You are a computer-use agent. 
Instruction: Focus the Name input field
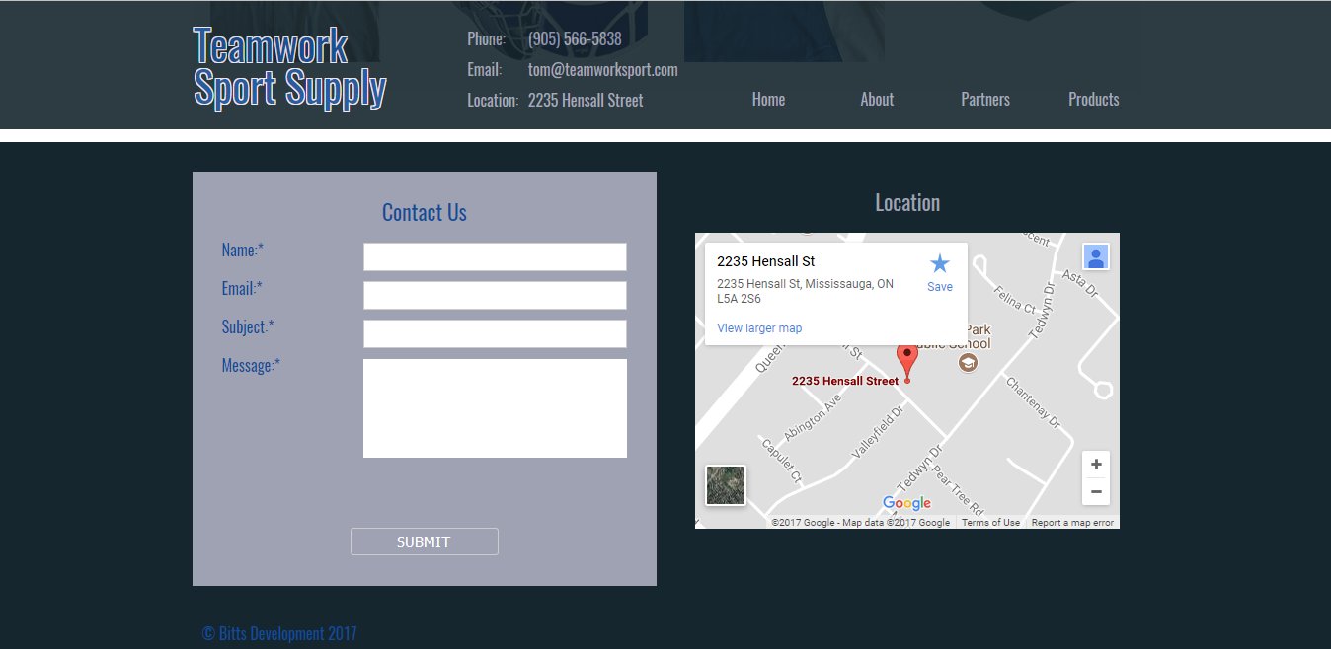tap(495, 256)
